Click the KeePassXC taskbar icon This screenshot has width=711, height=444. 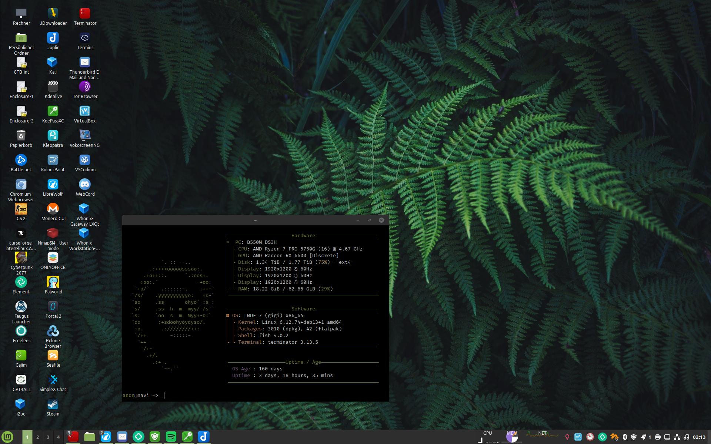pos(187,437)
